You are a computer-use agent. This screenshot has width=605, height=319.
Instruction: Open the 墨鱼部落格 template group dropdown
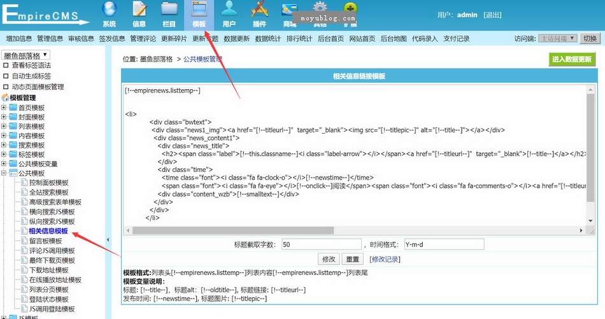25,55
